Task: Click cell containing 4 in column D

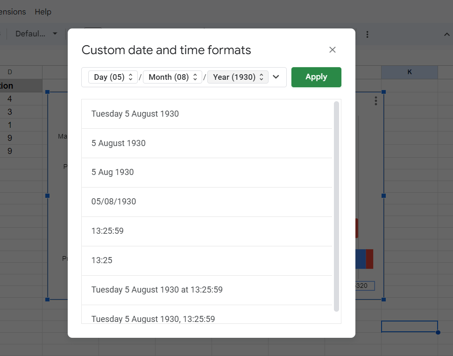Action: coord(21,99)
